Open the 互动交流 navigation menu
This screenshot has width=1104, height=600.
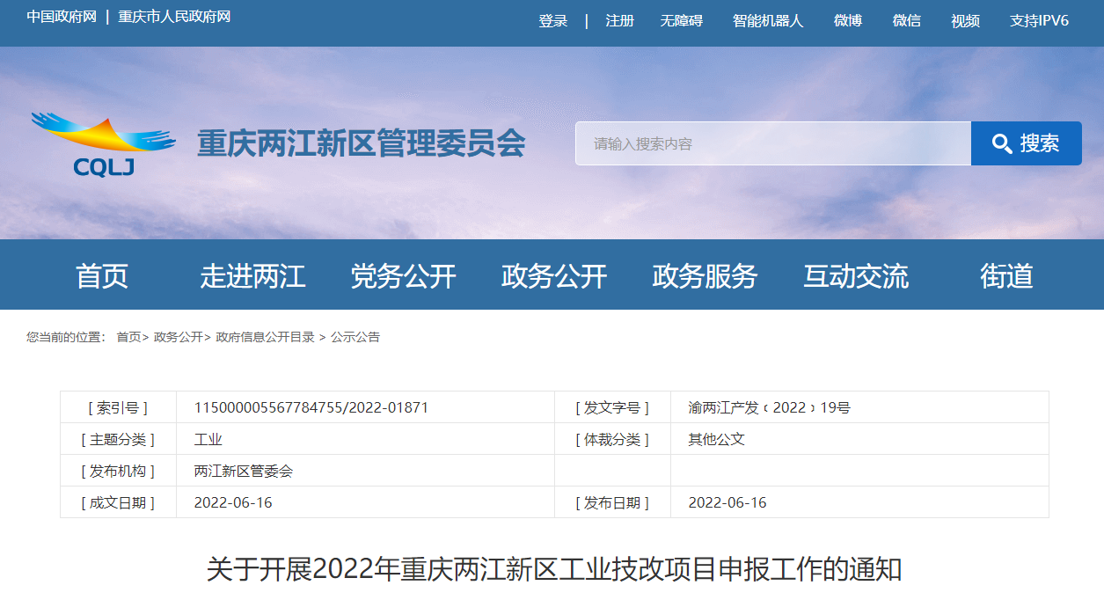(x=856, y=276)
